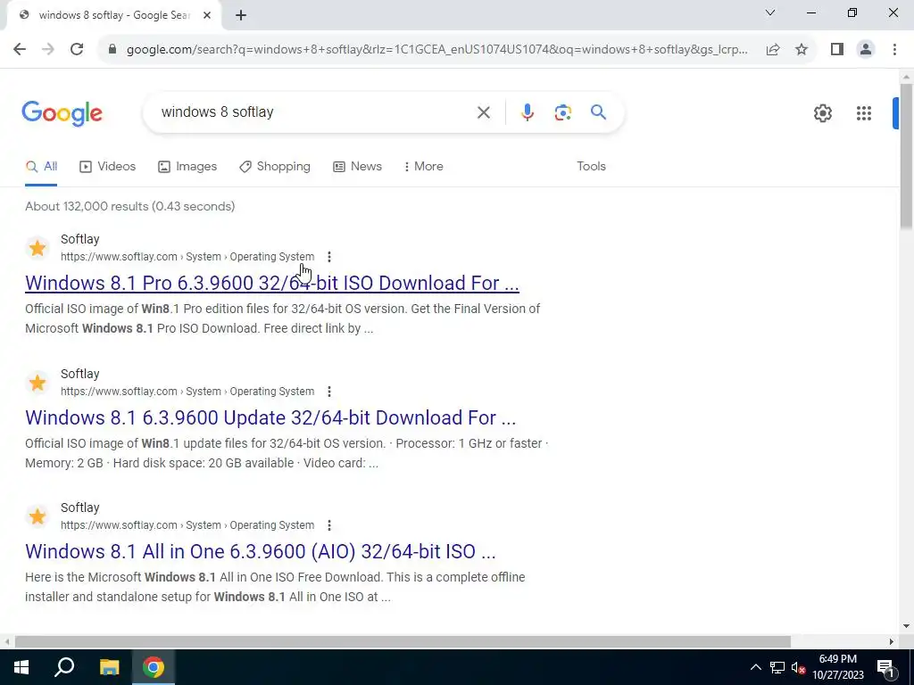914x685 pixels.
Task: Close the 'windows 8 softlay' tab
Action: point(207,16)
